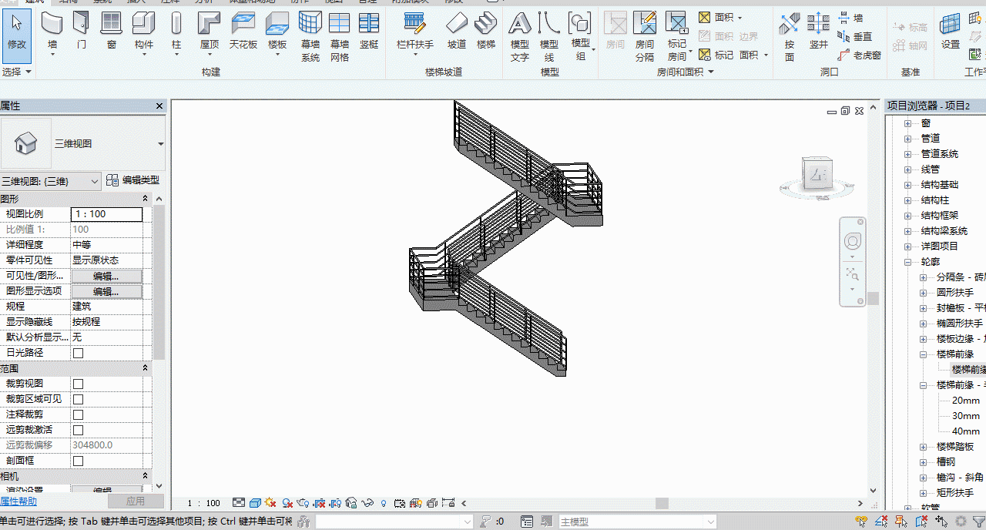Screen dimensions: 986x530
Task: Select the 竖梃 (Mullion) tool
Action: (x=369, y=32)
